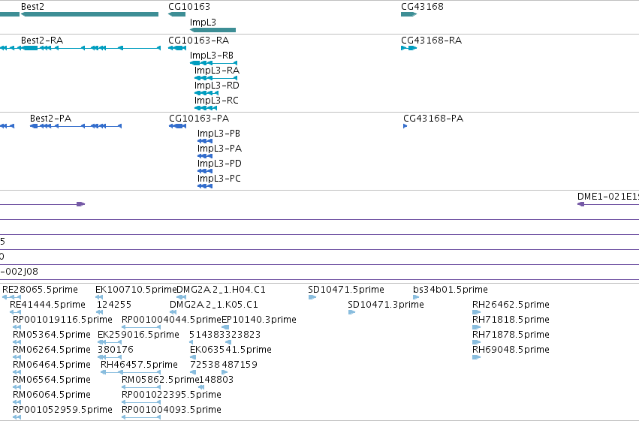Screen dimensions: 639x421
Task: Click the 380176 feature label
Action: [116, 350]
